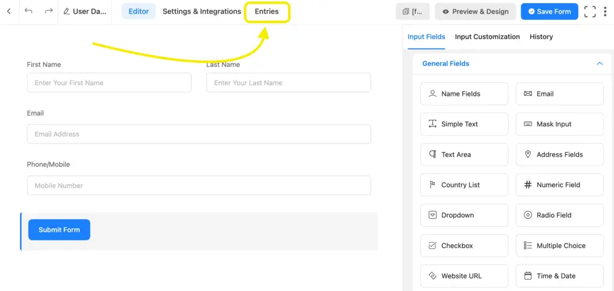Add the Text Area field
The width and height of the screenshot is (614, 291).
pyautogui.click(x=464, y=154)
